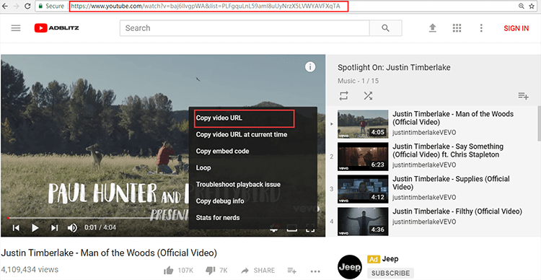Click the 4:12 Supplies thumbnail
The width and height of the screenshot is (541, 280).
click(363, 189)
